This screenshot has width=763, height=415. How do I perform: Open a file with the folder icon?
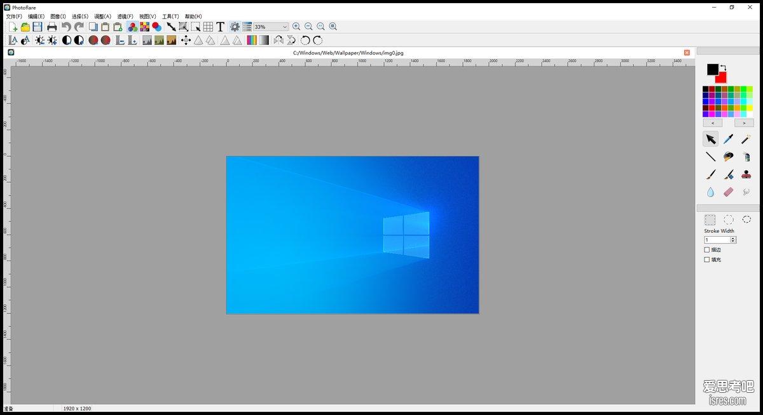pyautogui.click(x=25, y=27)
